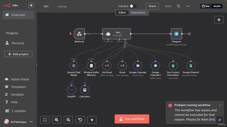Viewport: 227px width, 127px height.
Task: Click the top-left create new plus button
Action: click(x=31, y=5)
